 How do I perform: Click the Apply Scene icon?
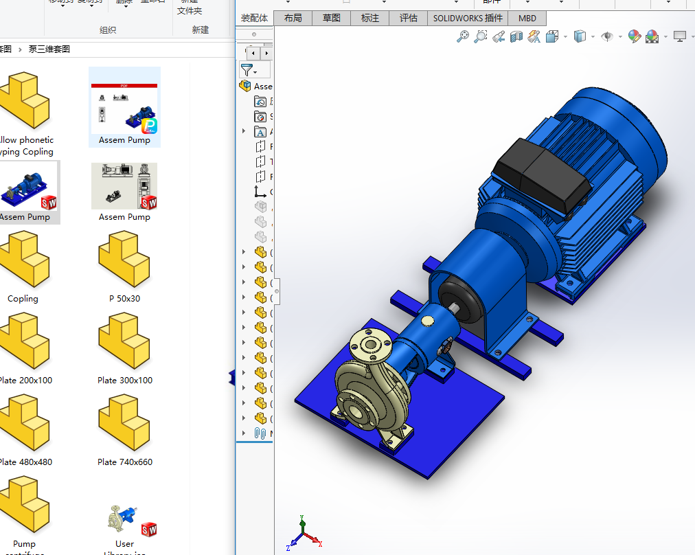tap(652, 36)
